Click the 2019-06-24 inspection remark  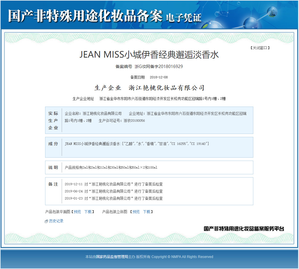point(114,191)
